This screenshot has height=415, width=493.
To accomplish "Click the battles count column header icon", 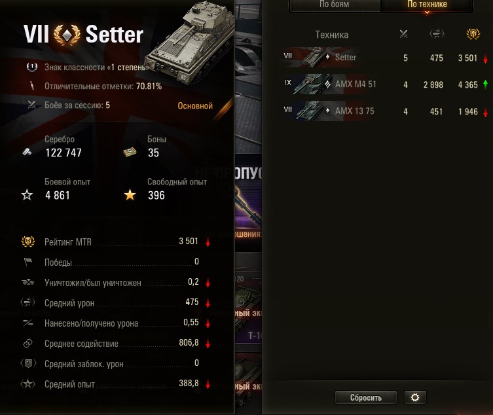I will [x=403, y=34].
